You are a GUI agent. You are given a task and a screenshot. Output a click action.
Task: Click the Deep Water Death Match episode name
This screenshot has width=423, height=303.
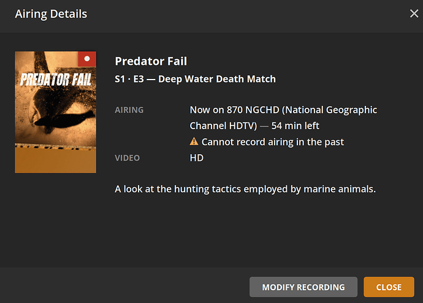[216, 79]
